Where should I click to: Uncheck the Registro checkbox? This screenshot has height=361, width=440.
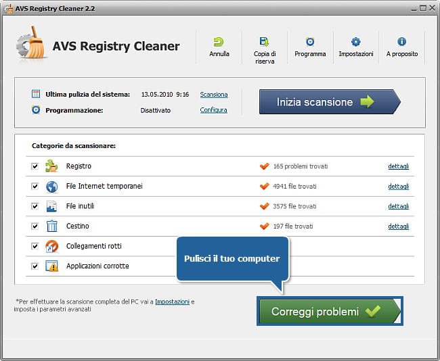[35, 166]
